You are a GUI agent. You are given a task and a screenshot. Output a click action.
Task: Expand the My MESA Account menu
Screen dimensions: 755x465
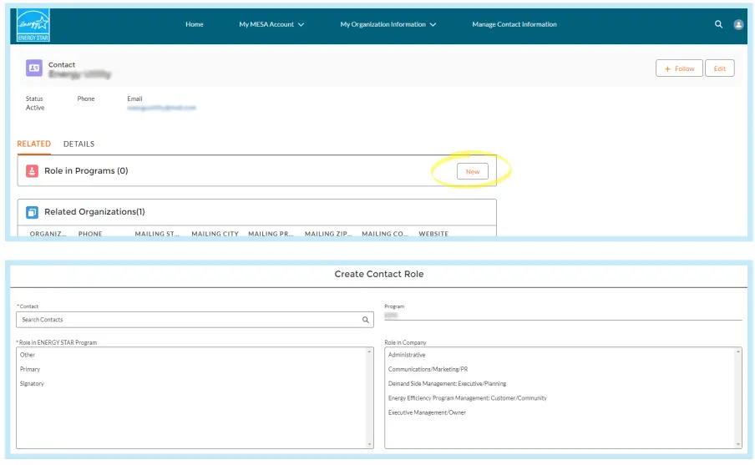pyautogui.click(x=271, y=24)
